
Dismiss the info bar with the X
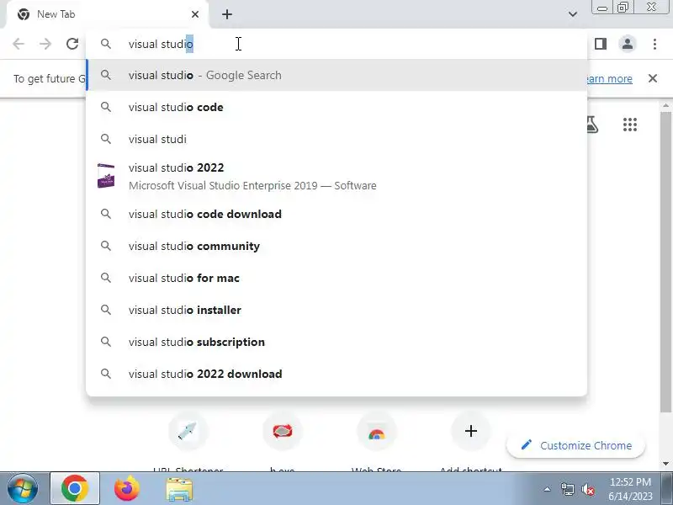653,78
